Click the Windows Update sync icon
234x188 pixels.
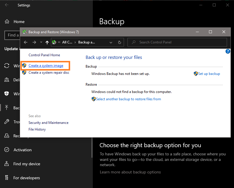coord(7,66)
